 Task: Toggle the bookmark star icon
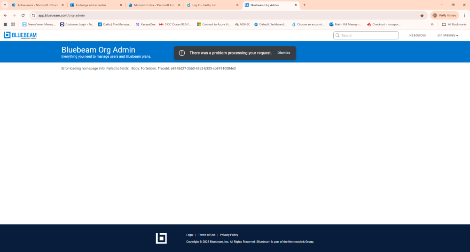(x=422, y=15)
